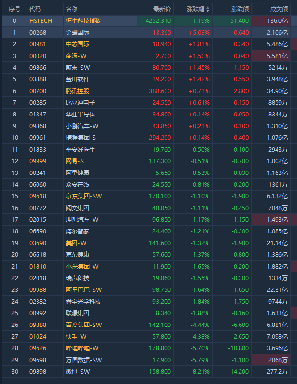Click 平安好医生 stock name
The width and height of the screenshot is (297, 384).
(80, 150)
